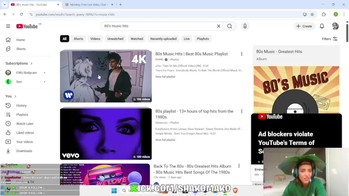Open options menu for Back To The 80s
Viewport: 349px width, 196px height.
[x=239, y=166]
